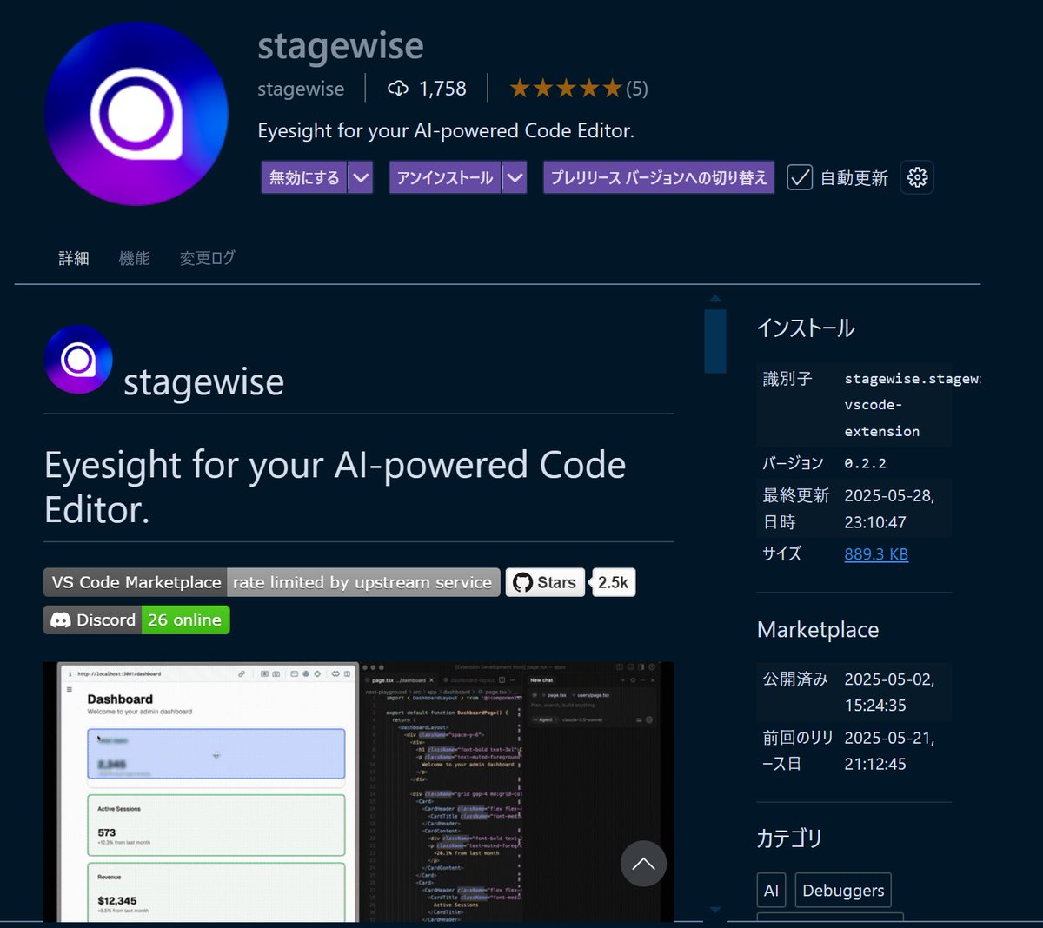Click the 2.5k stars count badge
This screenshot has height=928, width=1043.
point(613,582)
